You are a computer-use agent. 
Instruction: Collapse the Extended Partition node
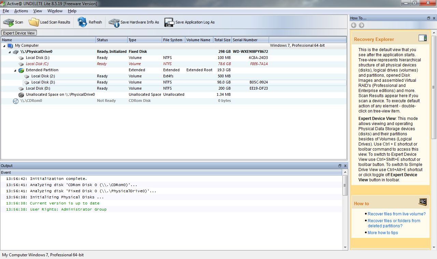[15, 70]
